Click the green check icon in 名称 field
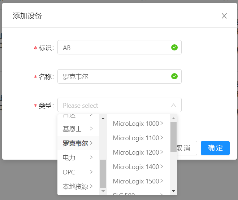Viewport: 238px width, 200px height. click(x=174, y=76)
